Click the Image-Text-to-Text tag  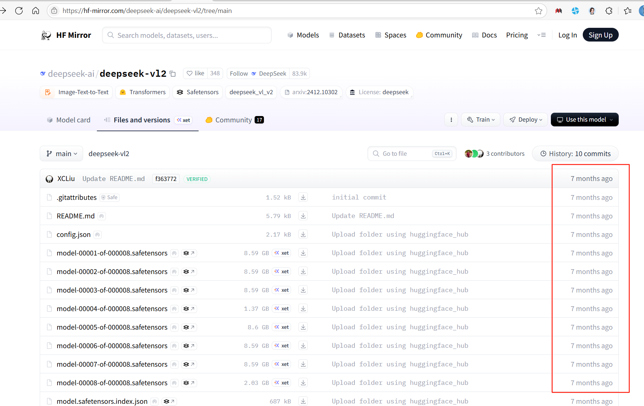[76, 92]
